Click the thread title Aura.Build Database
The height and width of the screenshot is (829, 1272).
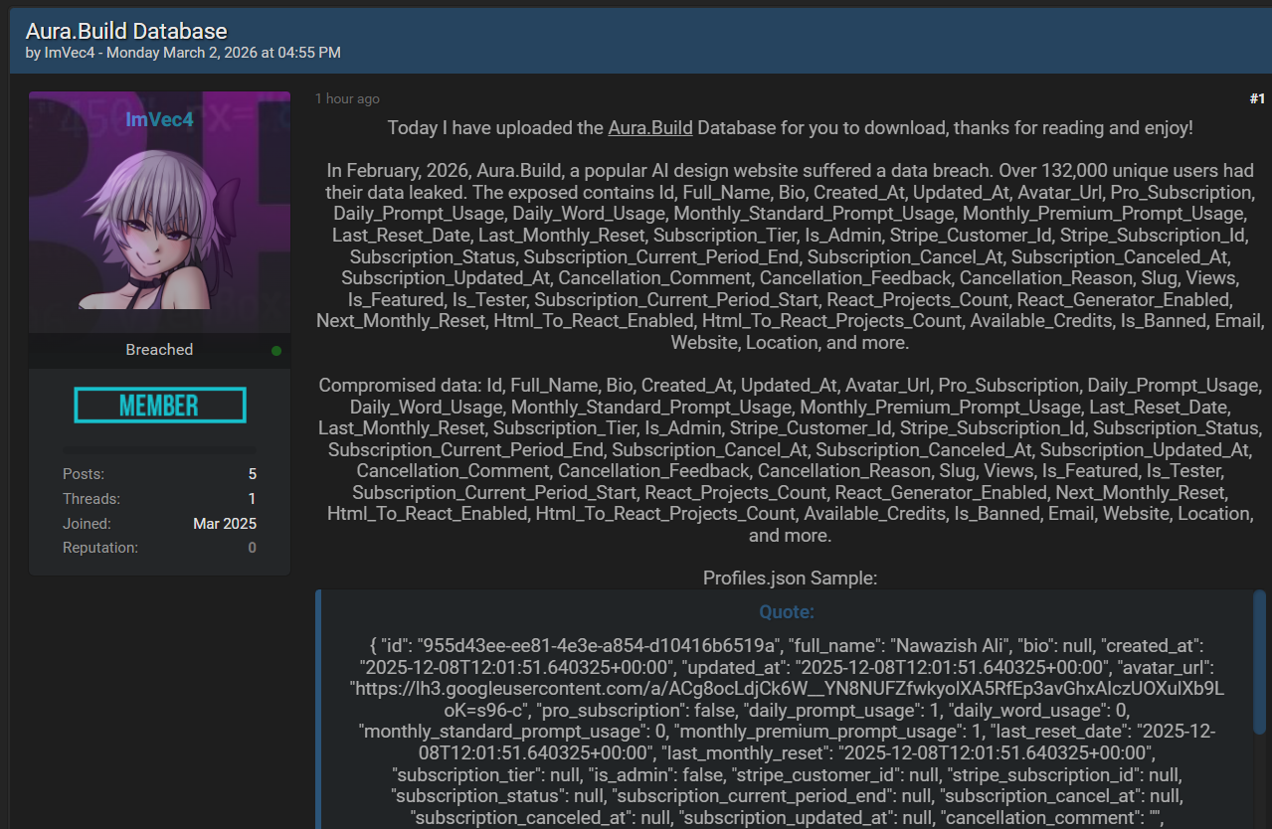coord(126,31)
